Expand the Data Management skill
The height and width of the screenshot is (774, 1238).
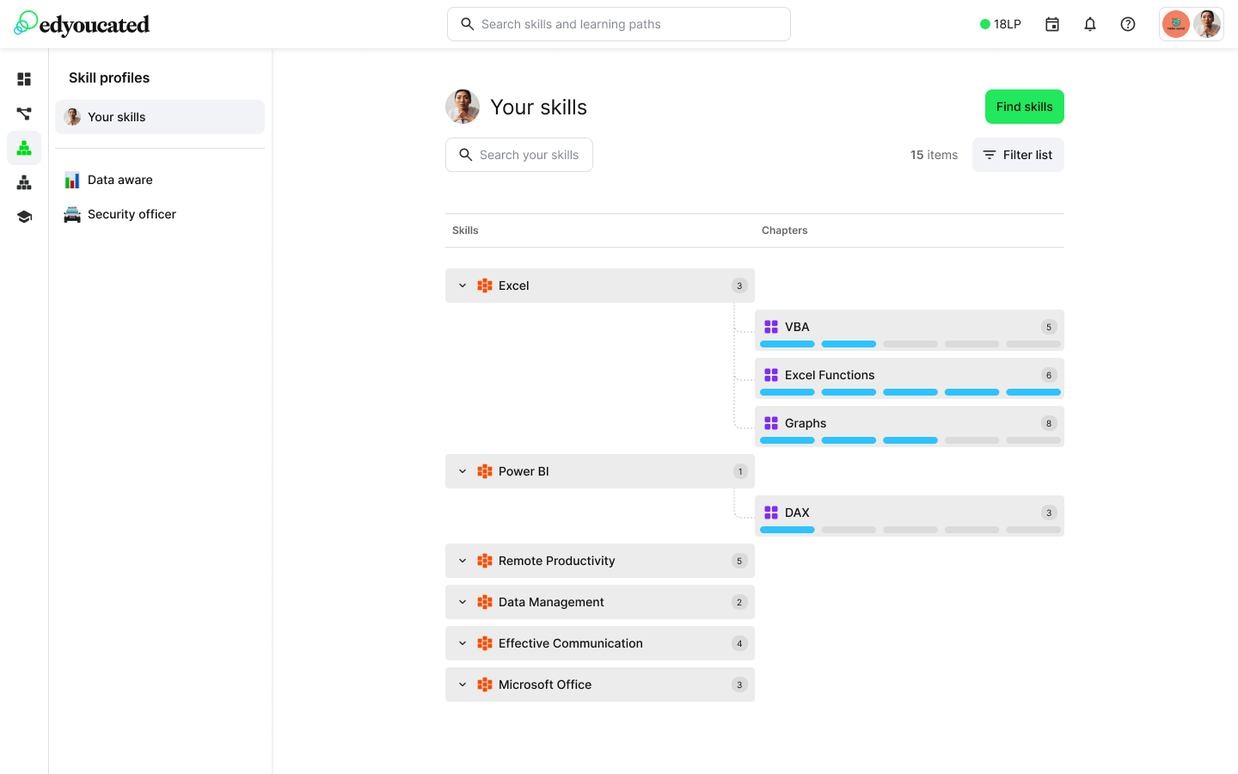click(463, 602)
